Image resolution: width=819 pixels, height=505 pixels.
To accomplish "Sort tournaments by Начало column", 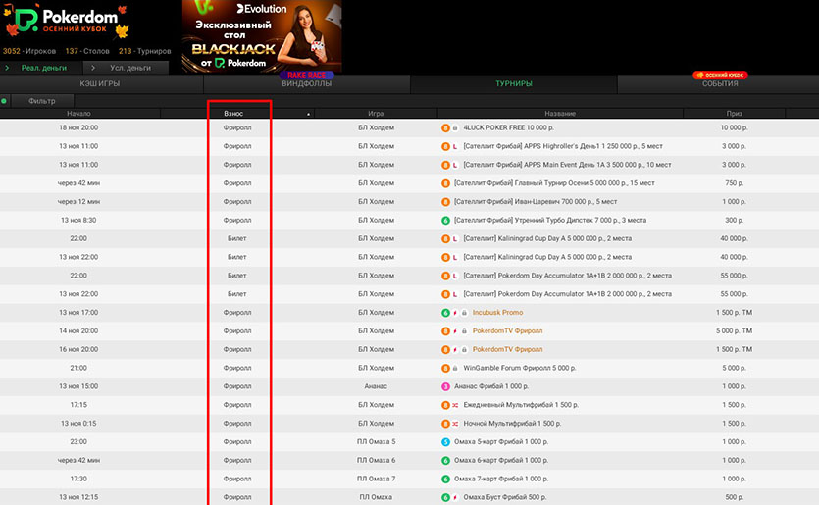I will click(78, 114).
